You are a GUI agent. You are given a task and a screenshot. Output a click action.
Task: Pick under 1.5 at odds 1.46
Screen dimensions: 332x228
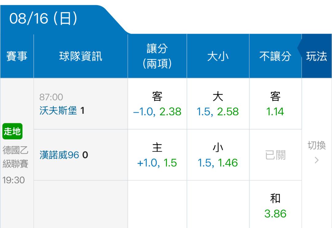218,155
